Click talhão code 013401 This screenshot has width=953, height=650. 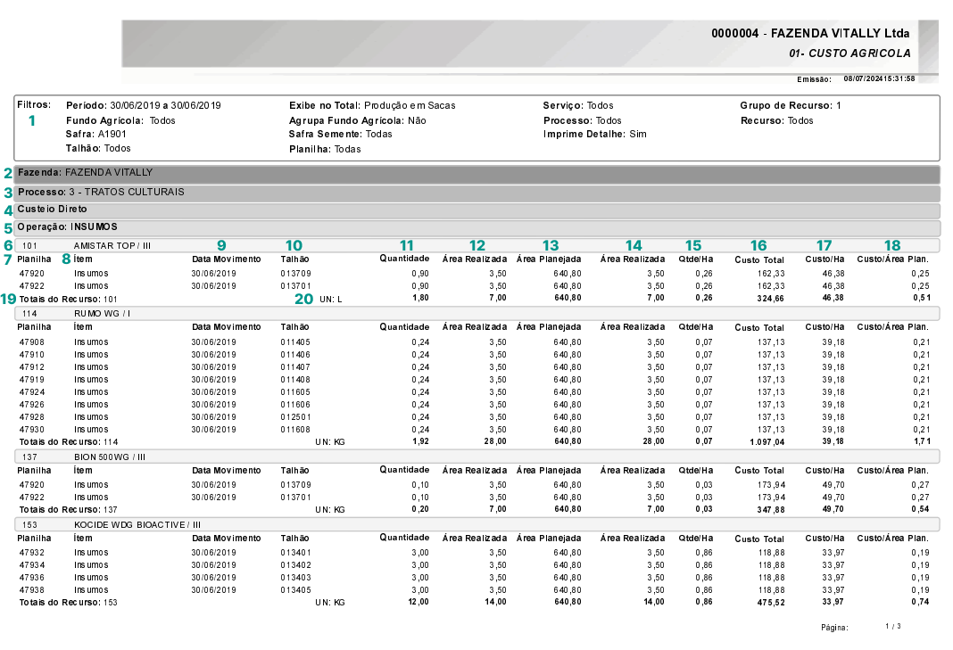[x=295, y=553]
